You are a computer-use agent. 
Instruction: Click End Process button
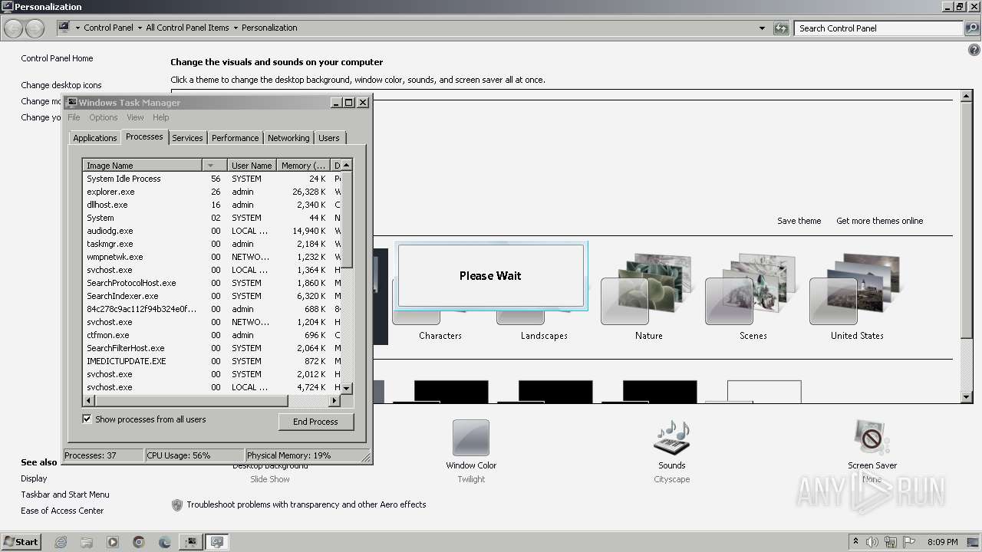click(x=316, y=422)
